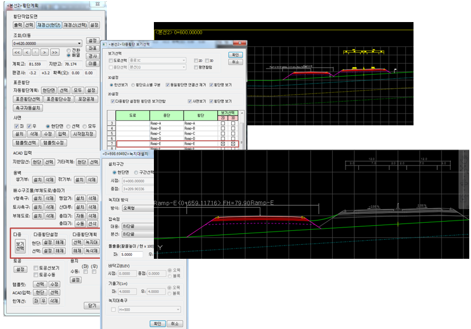Toggle 다중횡단 설정된 횡단은 보기안함 checkbox
The image size is (471, 329).
(x=113, y=101)
